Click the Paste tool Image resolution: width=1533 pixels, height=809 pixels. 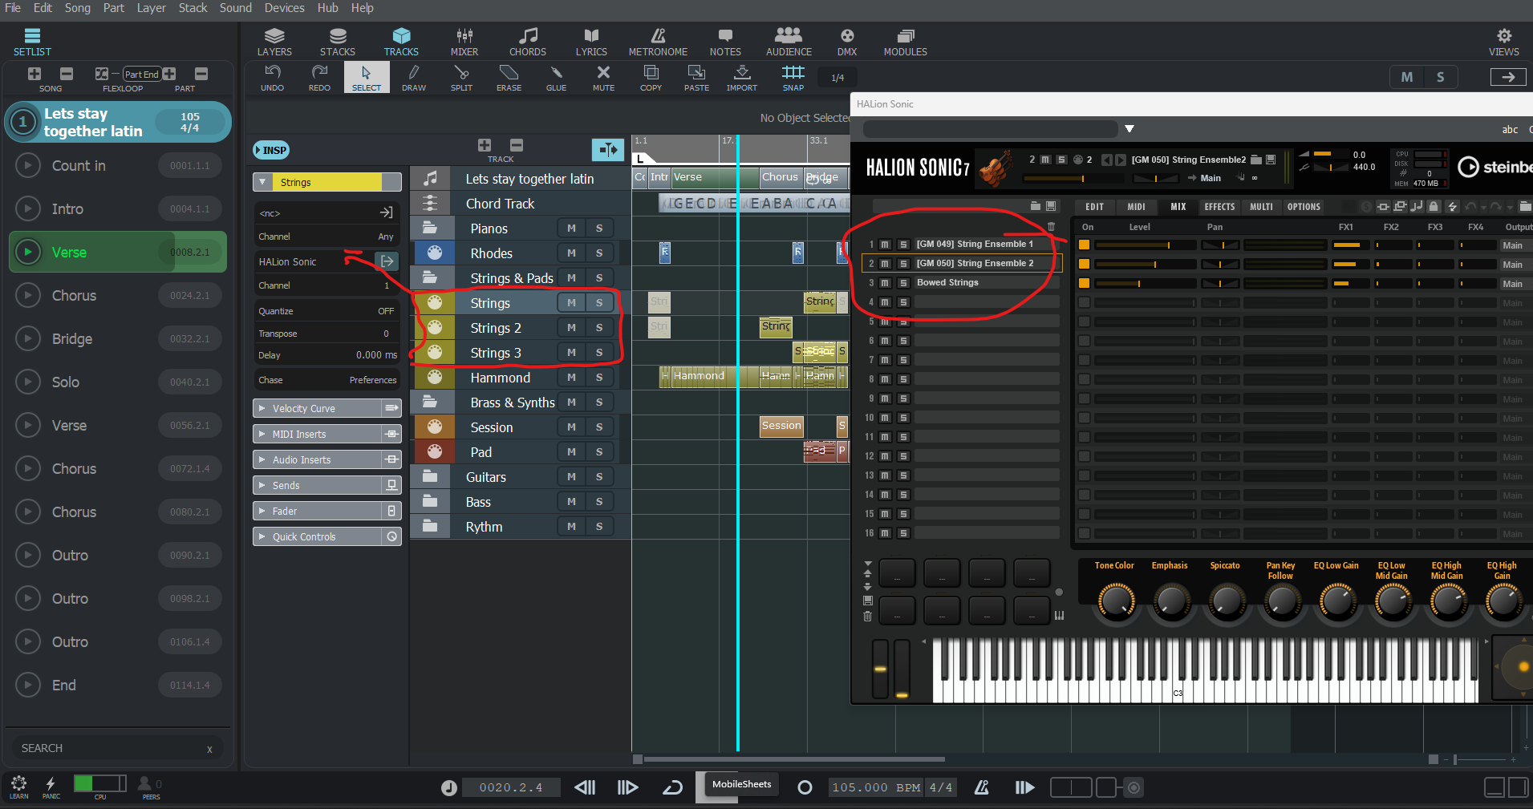[x=696, y=78]
